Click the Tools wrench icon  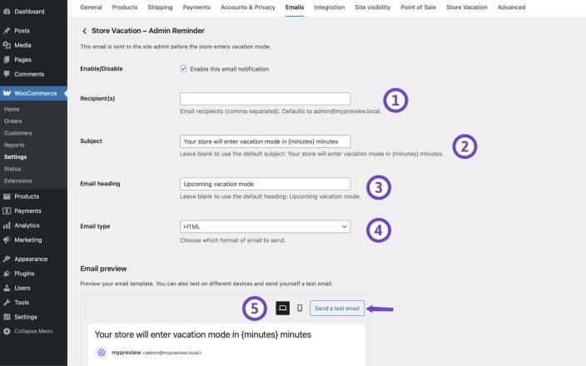pos(7,303)
